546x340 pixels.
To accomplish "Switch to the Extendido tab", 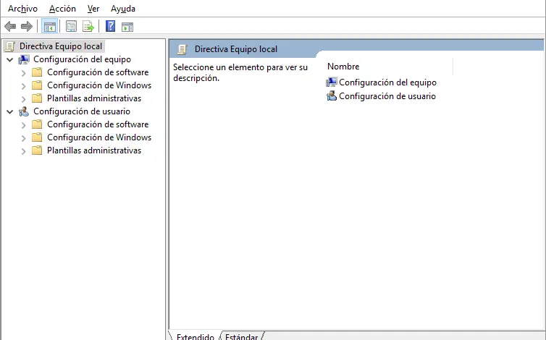I will [195, 336].
